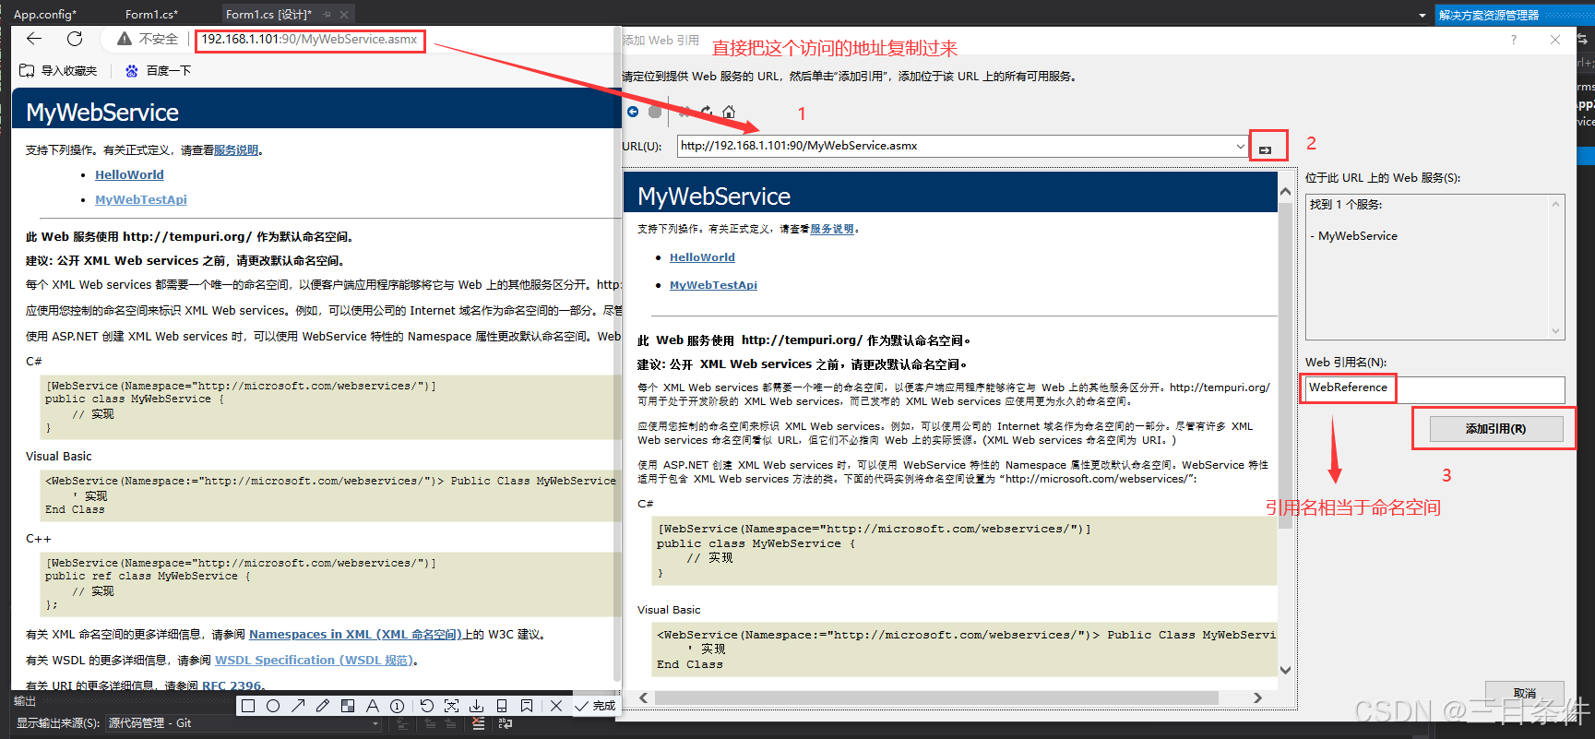Select the text (A) screenshot annotation tool
Image resolution: width=1595 pixels, height=739 pixels.
(x=373, y=706)
